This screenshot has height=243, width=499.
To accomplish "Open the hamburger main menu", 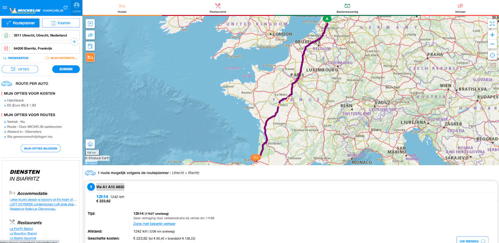I will point(5,7).
